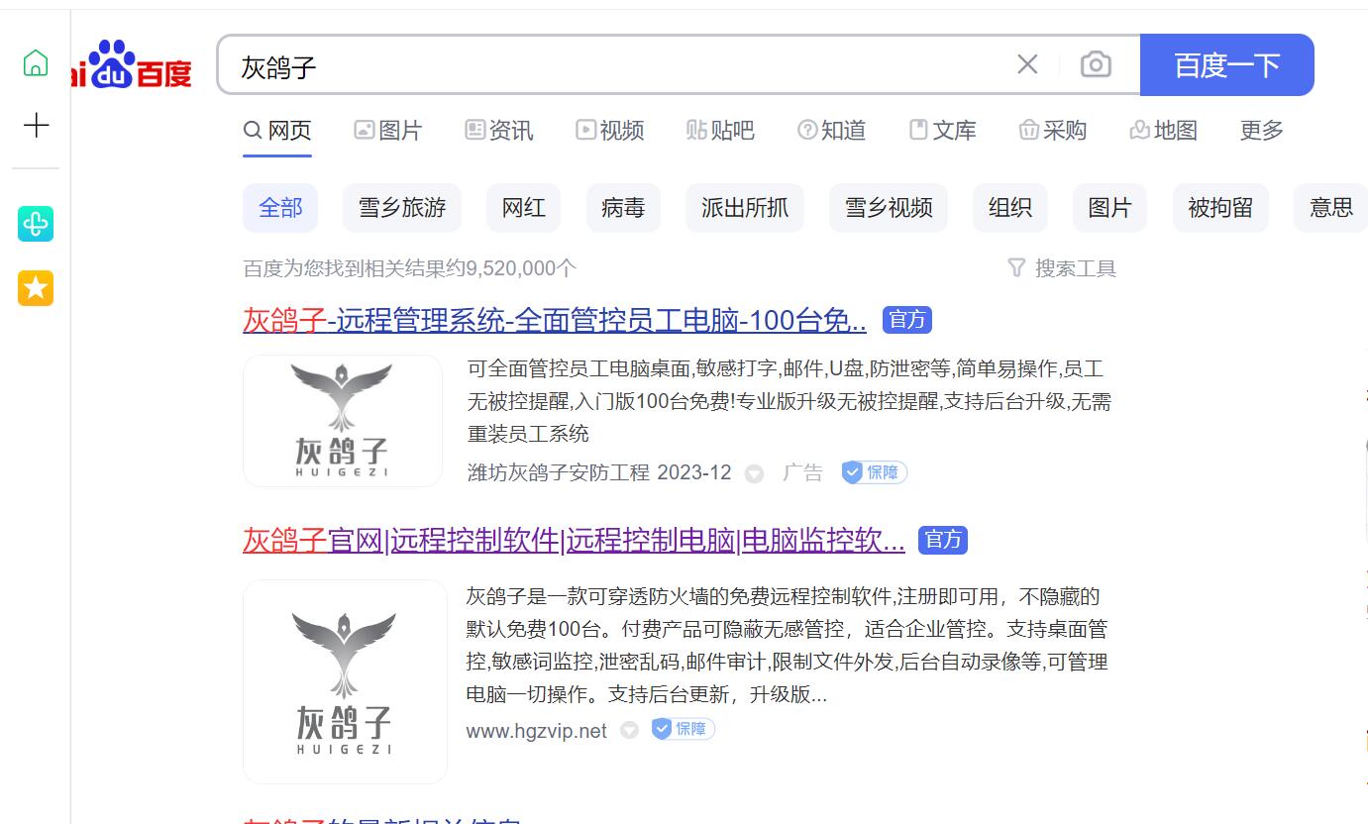Select the 全部 filter chip
The image size is (1368, 824).
[280, 208]
